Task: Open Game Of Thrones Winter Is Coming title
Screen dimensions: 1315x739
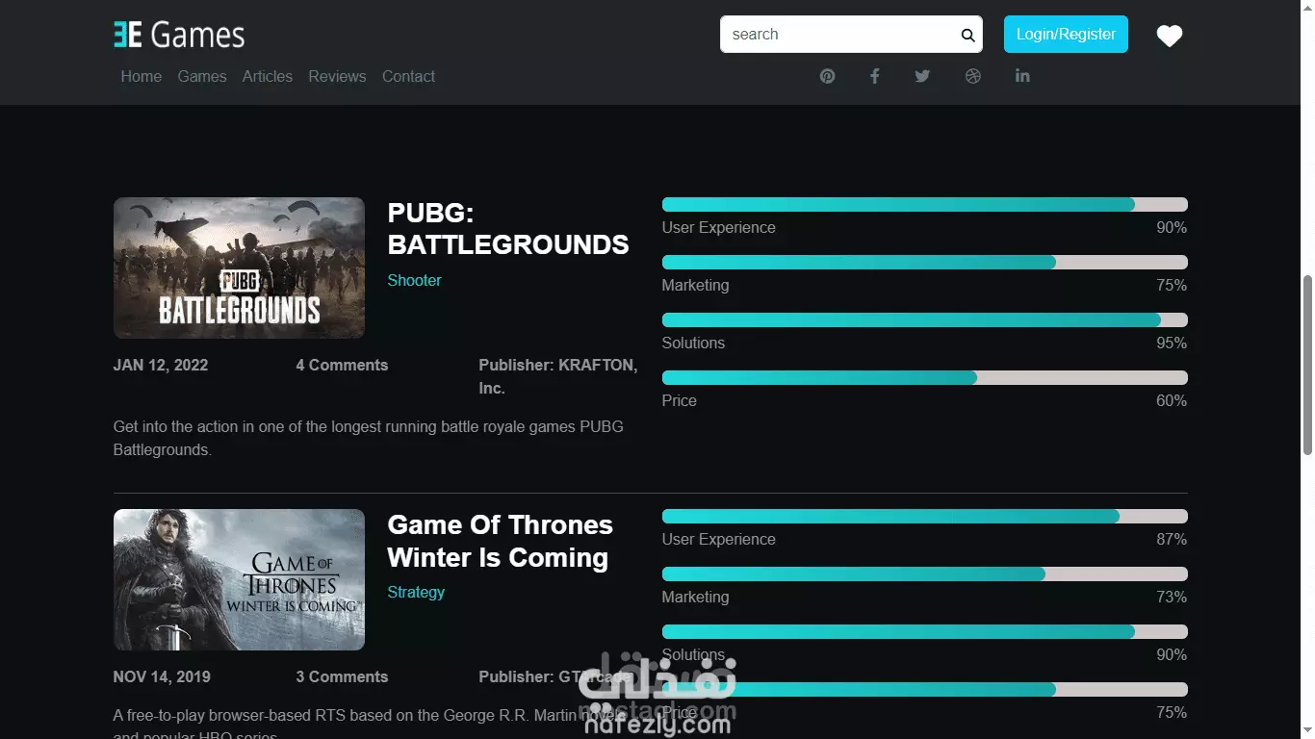Action: (500, 541)
